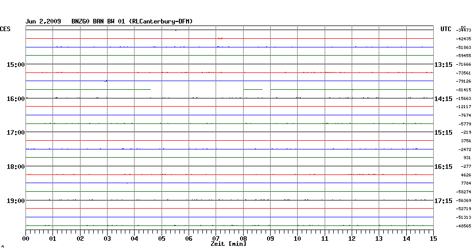Click minute 05 on the bottom axis
The width and height of the screenshot is (474, 252).
tap(162, 238)
